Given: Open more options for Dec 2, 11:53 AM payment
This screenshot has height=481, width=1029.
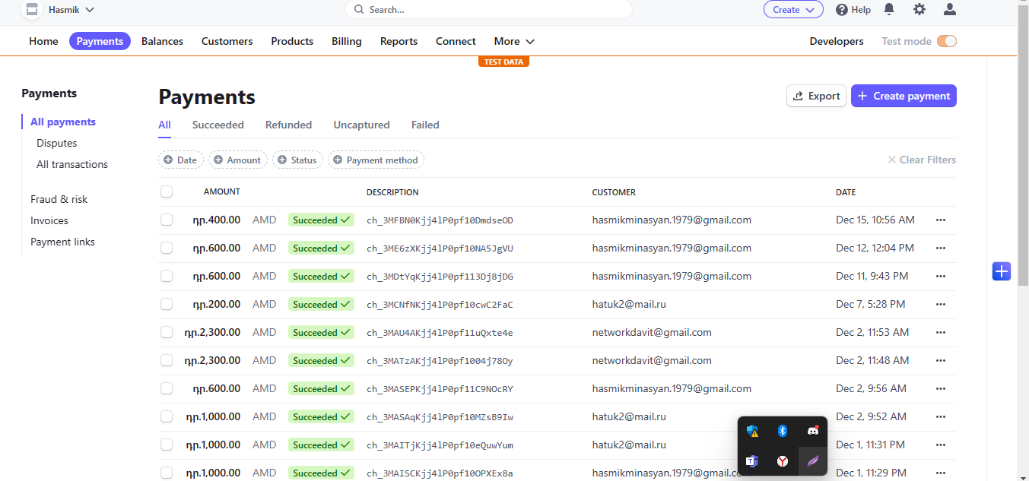Looking at the screenshot, I should point(941,332).
